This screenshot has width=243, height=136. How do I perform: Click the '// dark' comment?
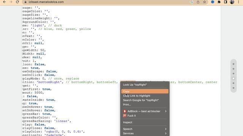coord(55,25)
